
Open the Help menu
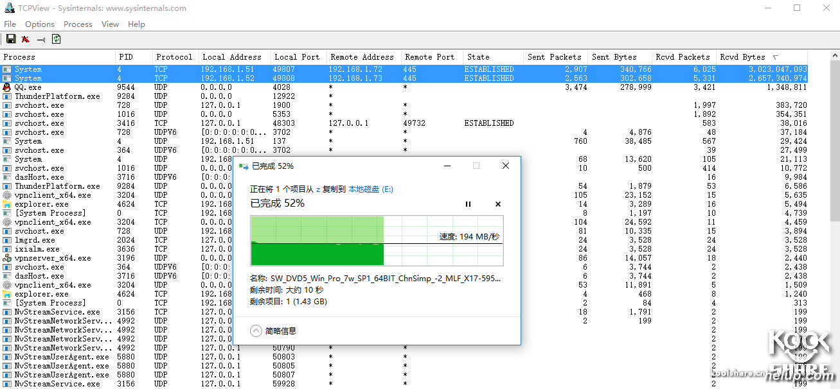tap(136, 24)
